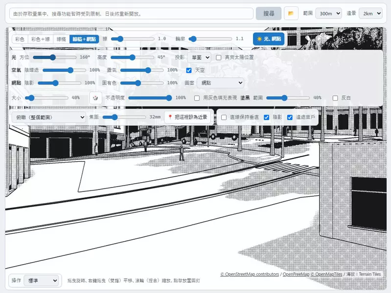Click the 陰暗處 slider in 空氣 row

[64, 70]
